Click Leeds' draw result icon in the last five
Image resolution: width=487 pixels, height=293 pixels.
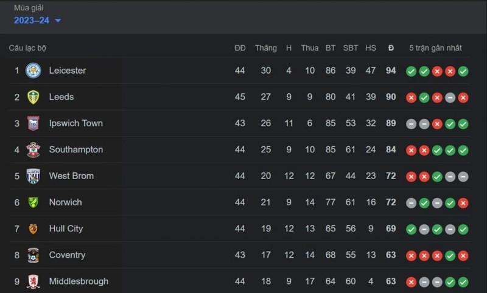450,98
